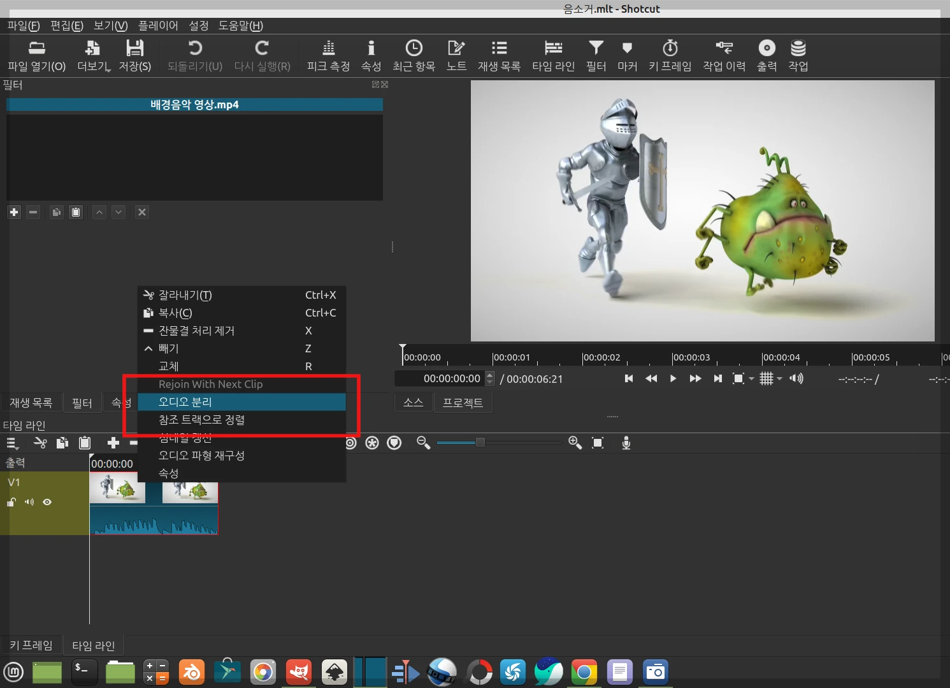Undo the last action with 되돌리기
This screenshot has height=688, width=950.
[195, 56]
